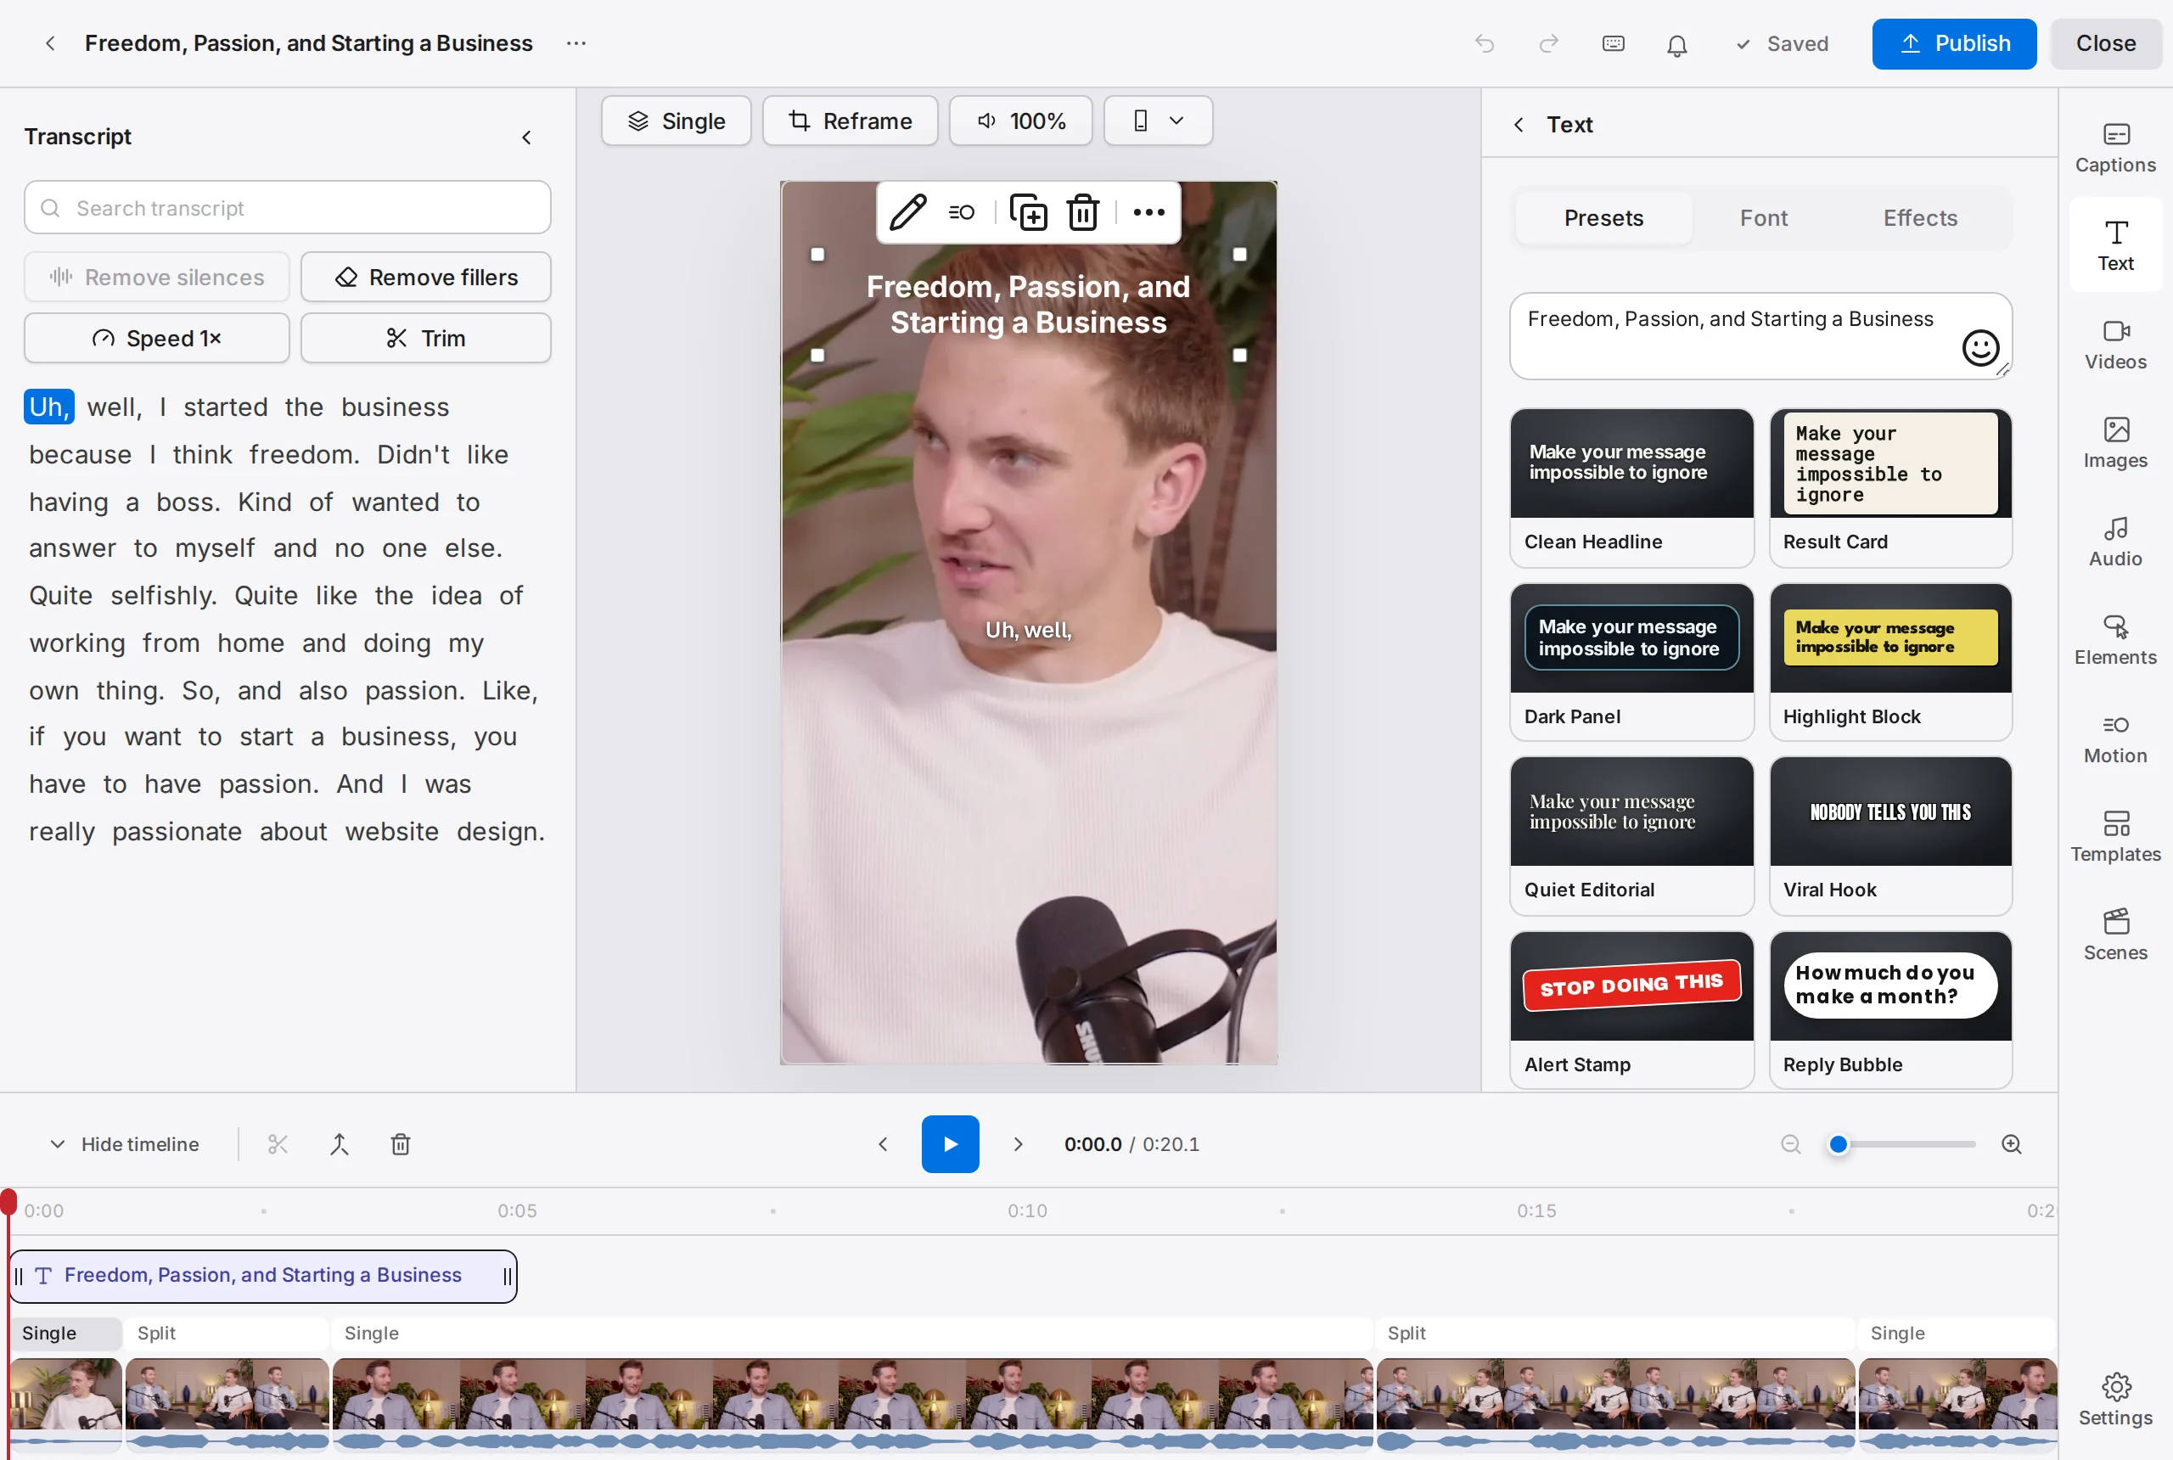Open project title more options menu
This screenshot has width=2173, height=1460.
tap(576, 44)
